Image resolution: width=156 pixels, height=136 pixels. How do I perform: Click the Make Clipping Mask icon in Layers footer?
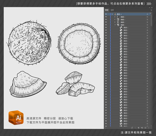139,128
